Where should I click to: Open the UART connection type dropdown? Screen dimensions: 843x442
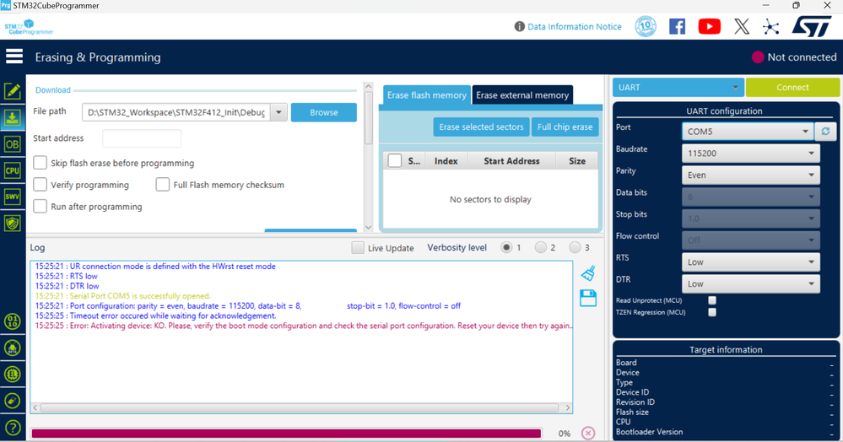click(678, 87)
